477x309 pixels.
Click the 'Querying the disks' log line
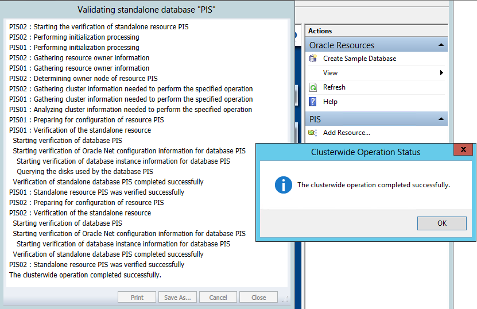tap(84, 172)
